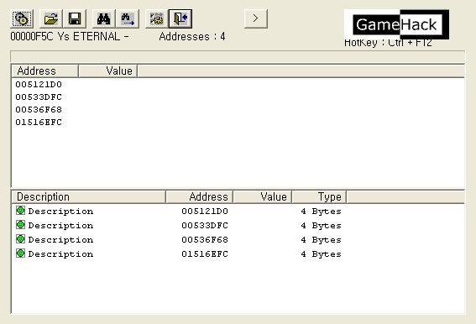The width and height of the screenshot is (476, 324).
Task: Click address 005121D0 in lower table
Action: point(205,212)
